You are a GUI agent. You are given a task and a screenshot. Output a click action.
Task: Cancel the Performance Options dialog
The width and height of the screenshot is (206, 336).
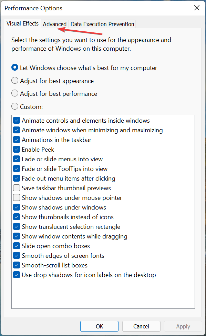[x=141, y=326]
